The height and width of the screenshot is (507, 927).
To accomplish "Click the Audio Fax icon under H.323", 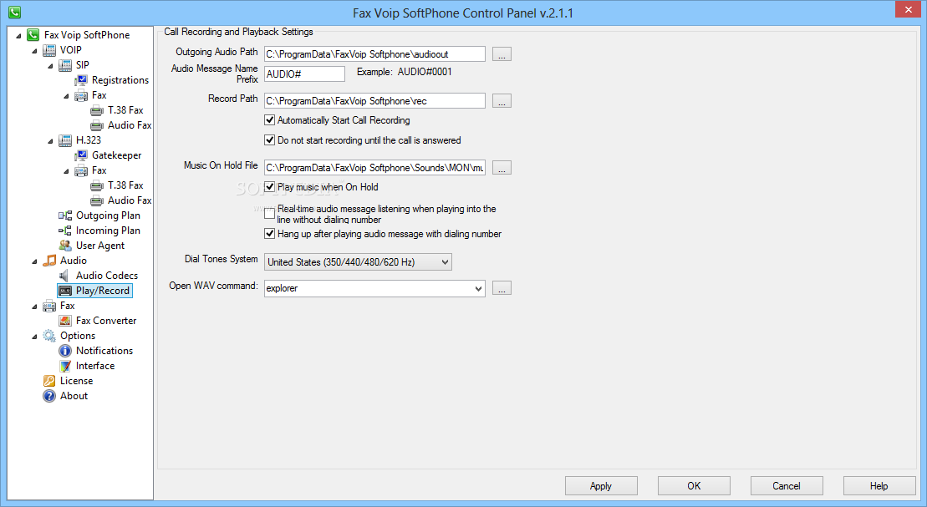I will click(97, 201).
